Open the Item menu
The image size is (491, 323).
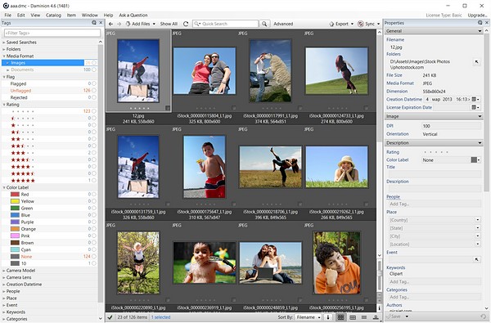(71, 15)
